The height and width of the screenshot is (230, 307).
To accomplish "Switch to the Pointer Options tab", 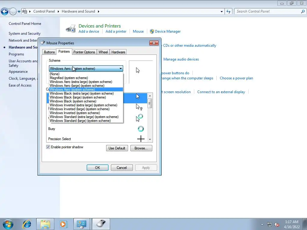I will coord(84,52).
